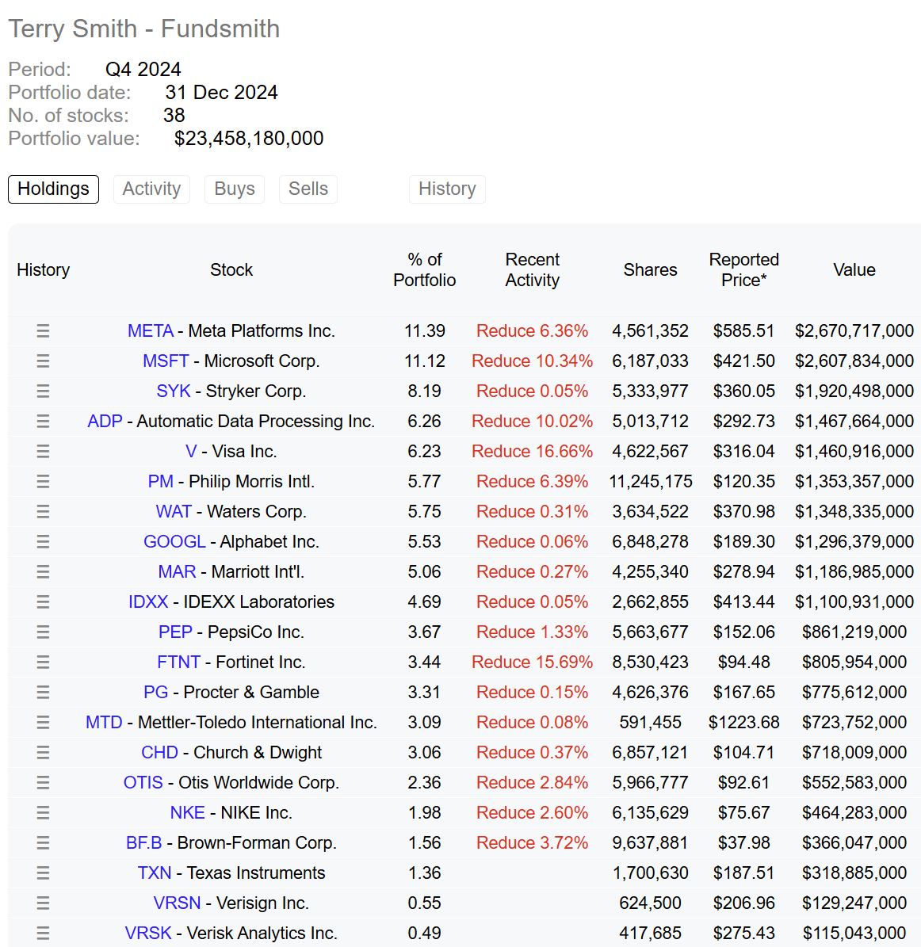Open the FTNT ticker link

[x=178, y=663]
